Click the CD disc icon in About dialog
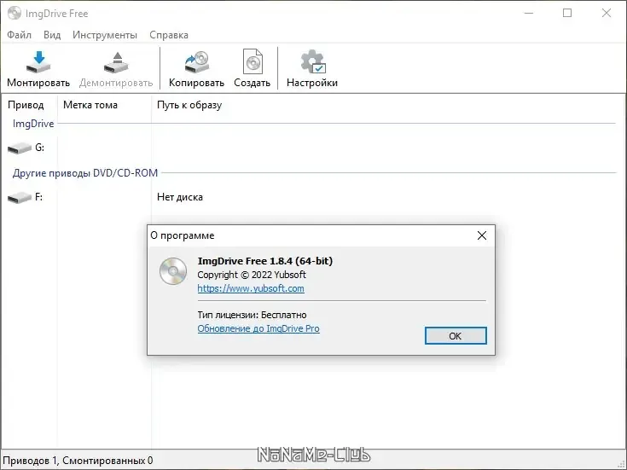627x470 pixels. click(x=173, y=271)
